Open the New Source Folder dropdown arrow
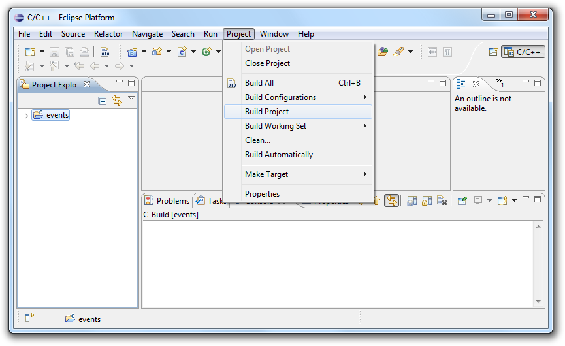The width and height of the screenshot is (565, 346). click(169, 52)
